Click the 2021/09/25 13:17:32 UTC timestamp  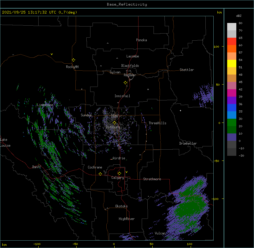pyautogui.click(x=29, y=12)
